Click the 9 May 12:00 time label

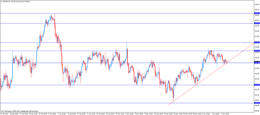(x=149, y=114)
